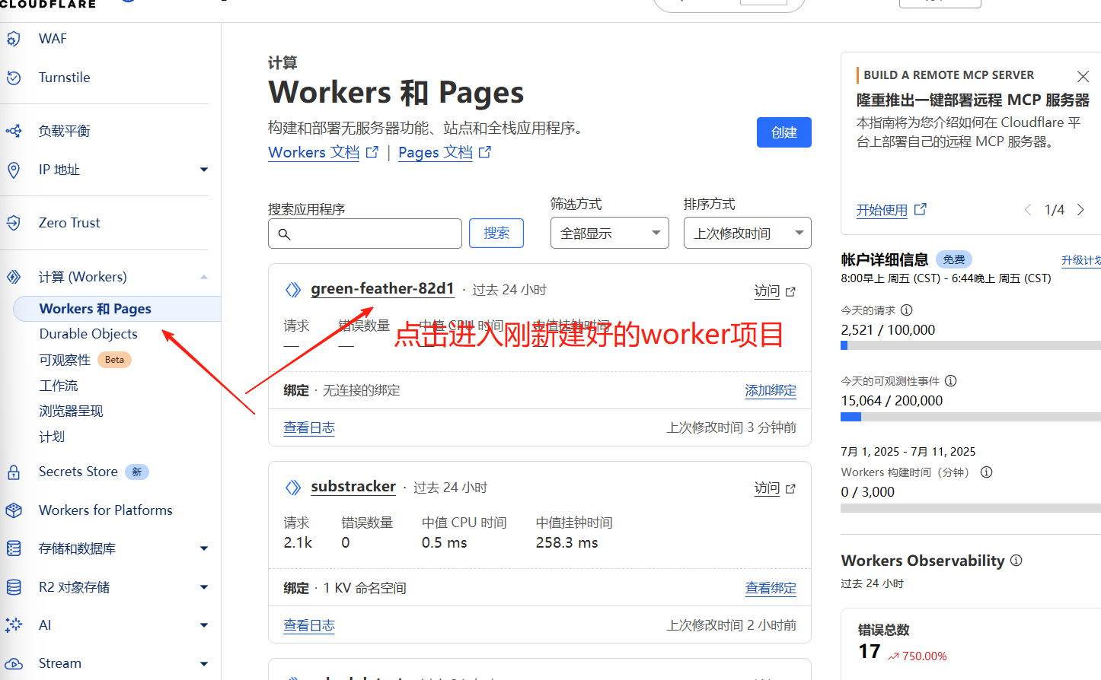This screenshot has width=1101, height=680.
Task: Focus the 搜索应用程序 text field
Action: 365,234
